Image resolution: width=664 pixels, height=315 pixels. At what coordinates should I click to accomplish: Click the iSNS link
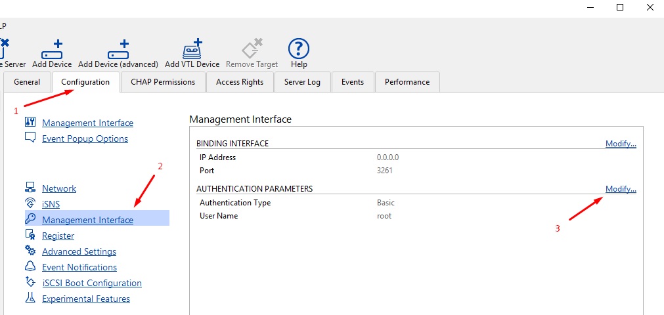51,204
